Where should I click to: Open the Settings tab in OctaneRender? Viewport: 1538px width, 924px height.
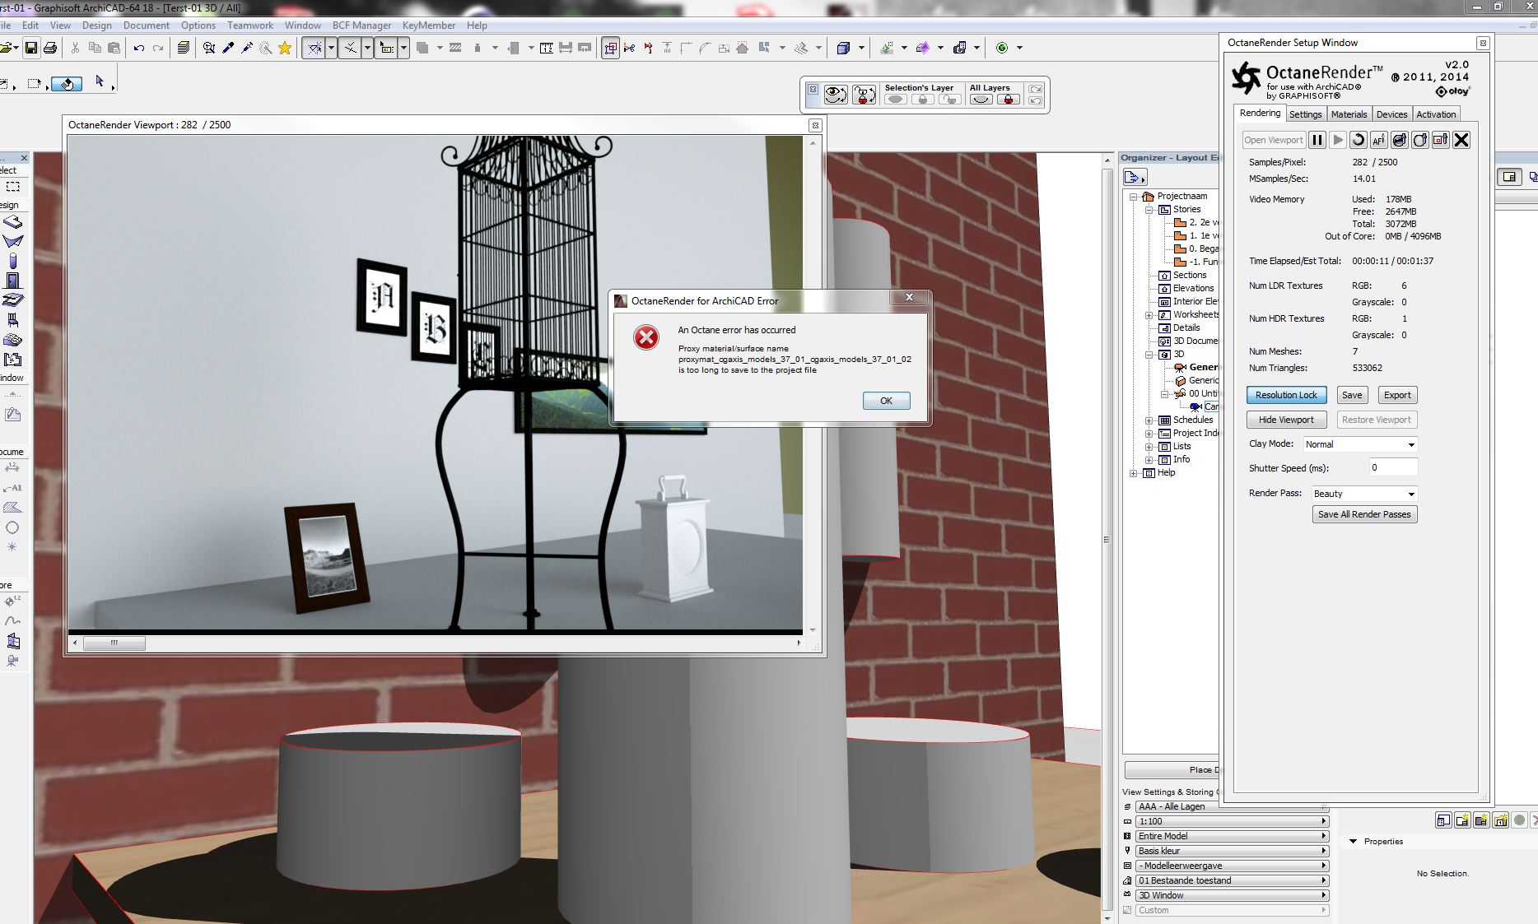(1305, 114)
